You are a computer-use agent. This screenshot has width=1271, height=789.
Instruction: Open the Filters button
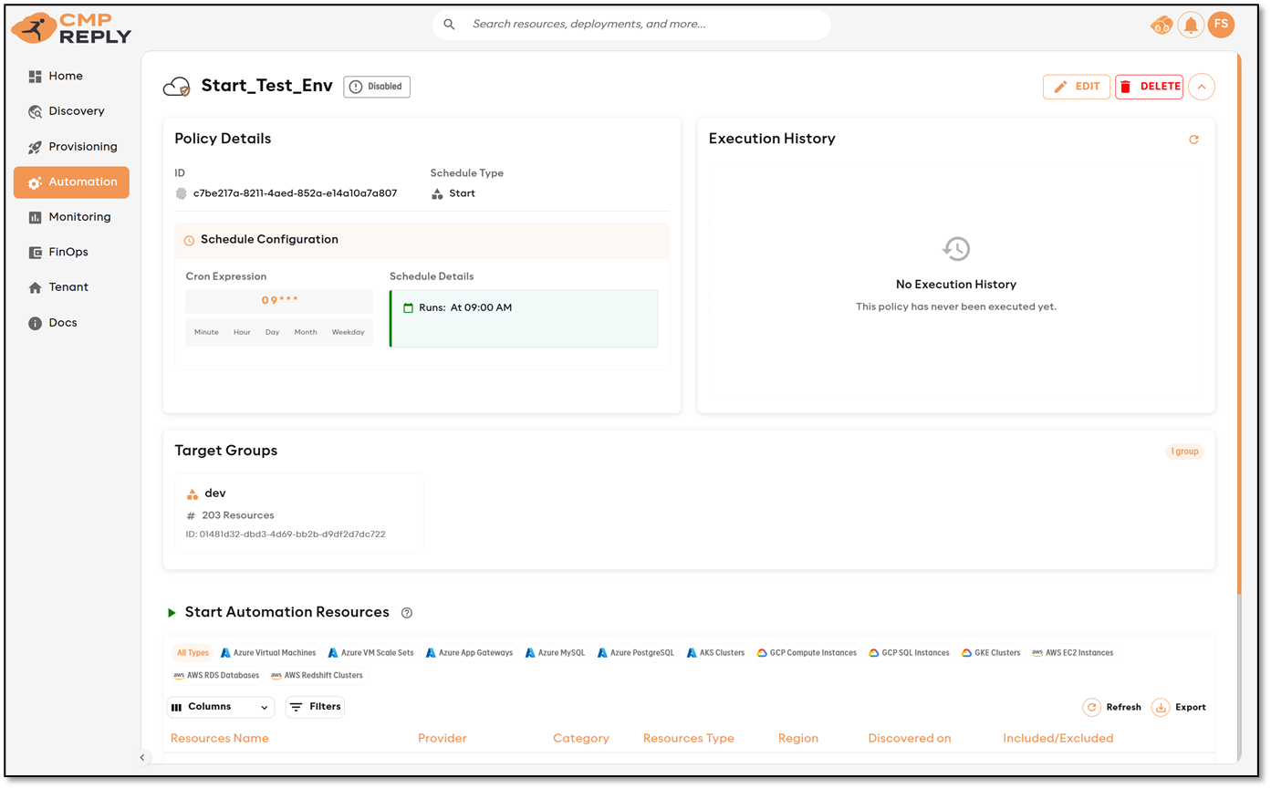[315, 707]
